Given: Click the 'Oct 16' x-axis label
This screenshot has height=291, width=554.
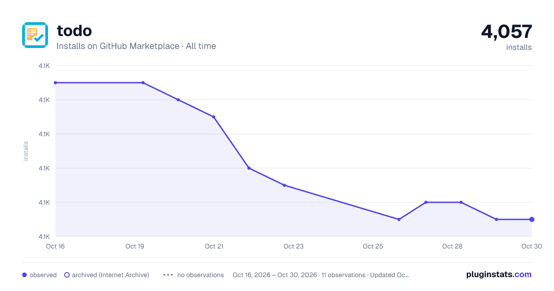Looking at the screenshot, I should (55, 246).
